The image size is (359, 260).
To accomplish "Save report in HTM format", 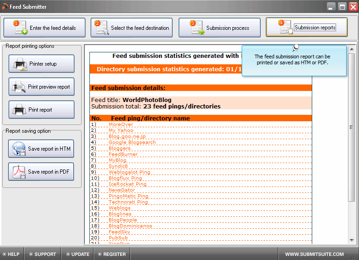I will [41, 148].
